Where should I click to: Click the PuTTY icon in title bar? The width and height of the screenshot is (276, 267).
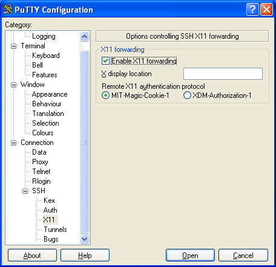click(x=8, y=10)
